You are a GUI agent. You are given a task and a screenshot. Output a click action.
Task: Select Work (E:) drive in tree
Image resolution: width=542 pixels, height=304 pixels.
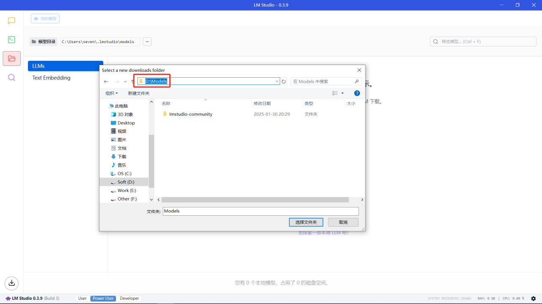click(126, 190)
